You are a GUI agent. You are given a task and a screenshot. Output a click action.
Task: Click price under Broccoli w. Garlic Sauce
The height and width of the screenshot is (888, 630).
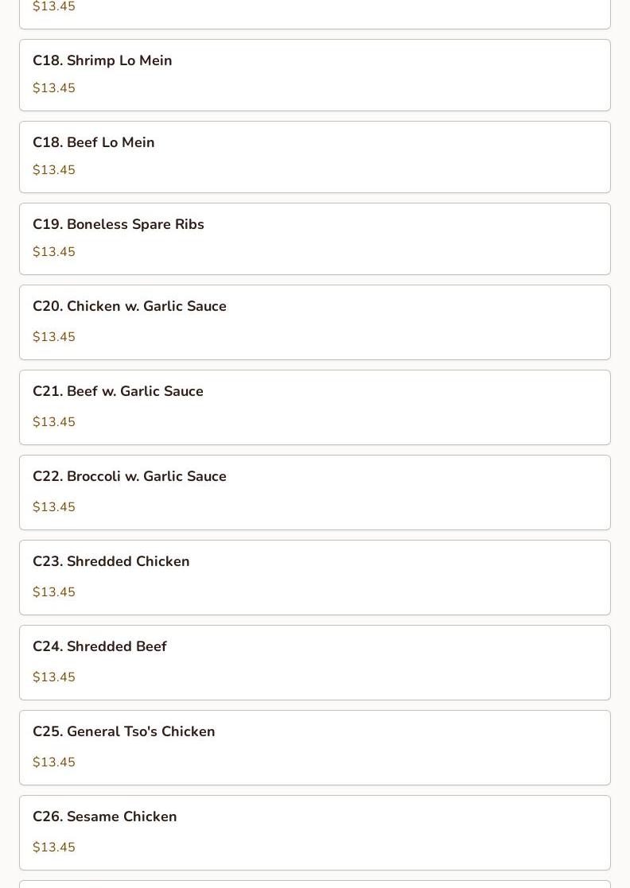tap(54, 507)
